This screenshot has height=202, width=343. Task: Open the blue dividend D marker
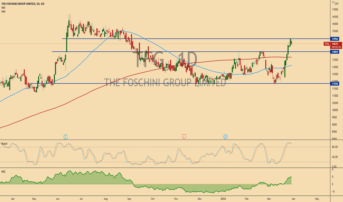(x=225, y=137)
